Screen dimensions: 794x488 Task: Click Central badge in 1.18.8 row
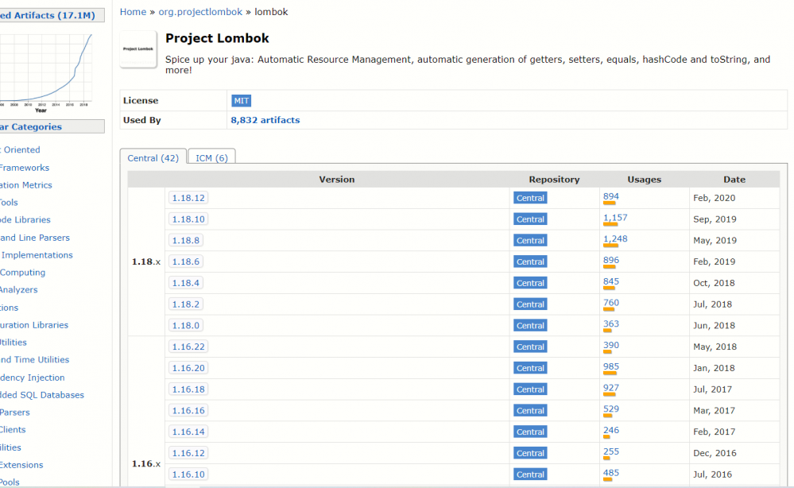pos(530,241)
